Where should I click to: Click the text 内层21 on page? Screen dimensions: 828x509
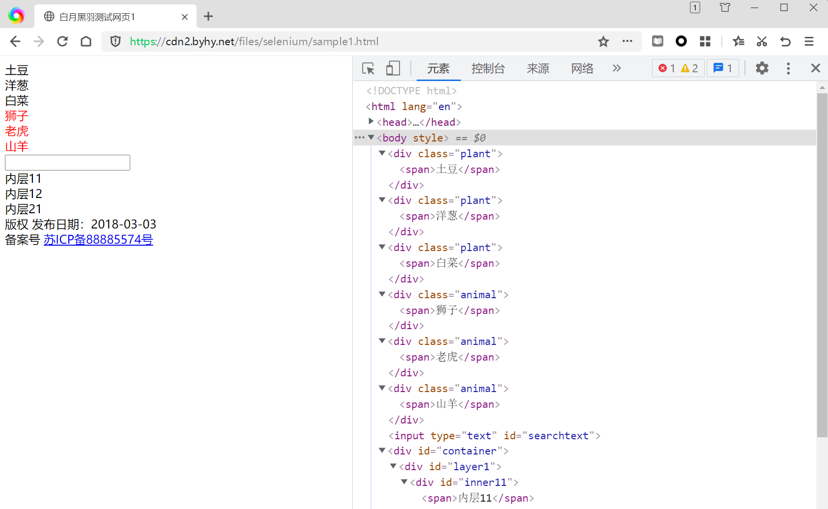(24, 209)
